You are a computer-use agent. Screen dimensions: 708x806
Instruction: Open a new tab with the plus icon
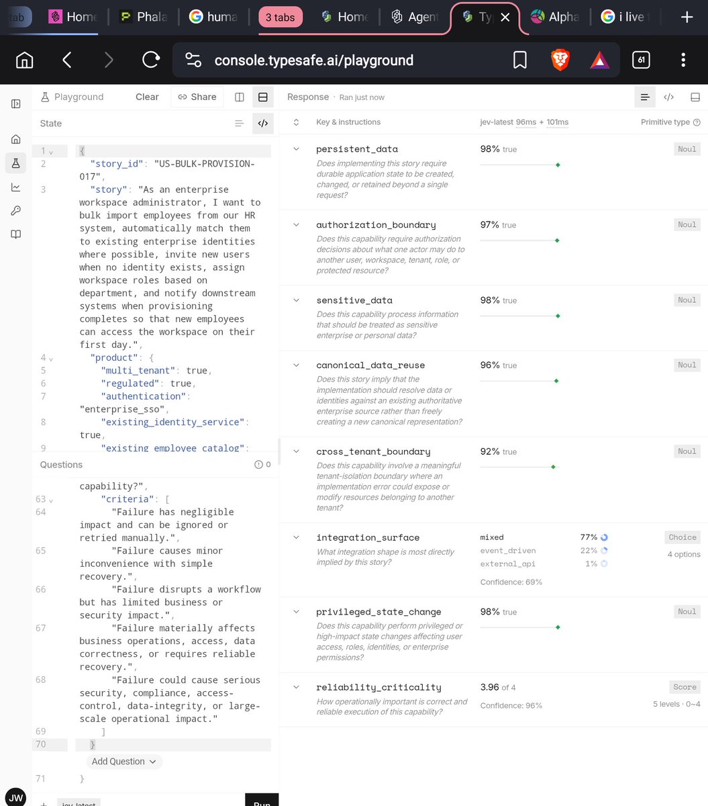point(687,17)
